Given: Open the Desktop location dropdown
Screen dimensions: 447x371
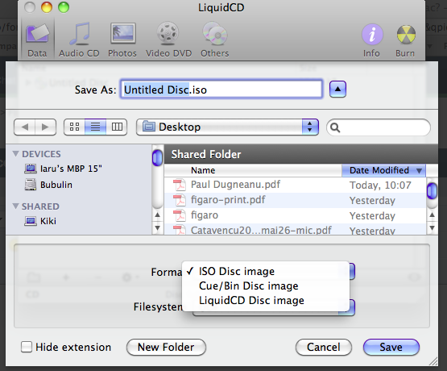Looking at the screenshot, I should tap(227, 127).
